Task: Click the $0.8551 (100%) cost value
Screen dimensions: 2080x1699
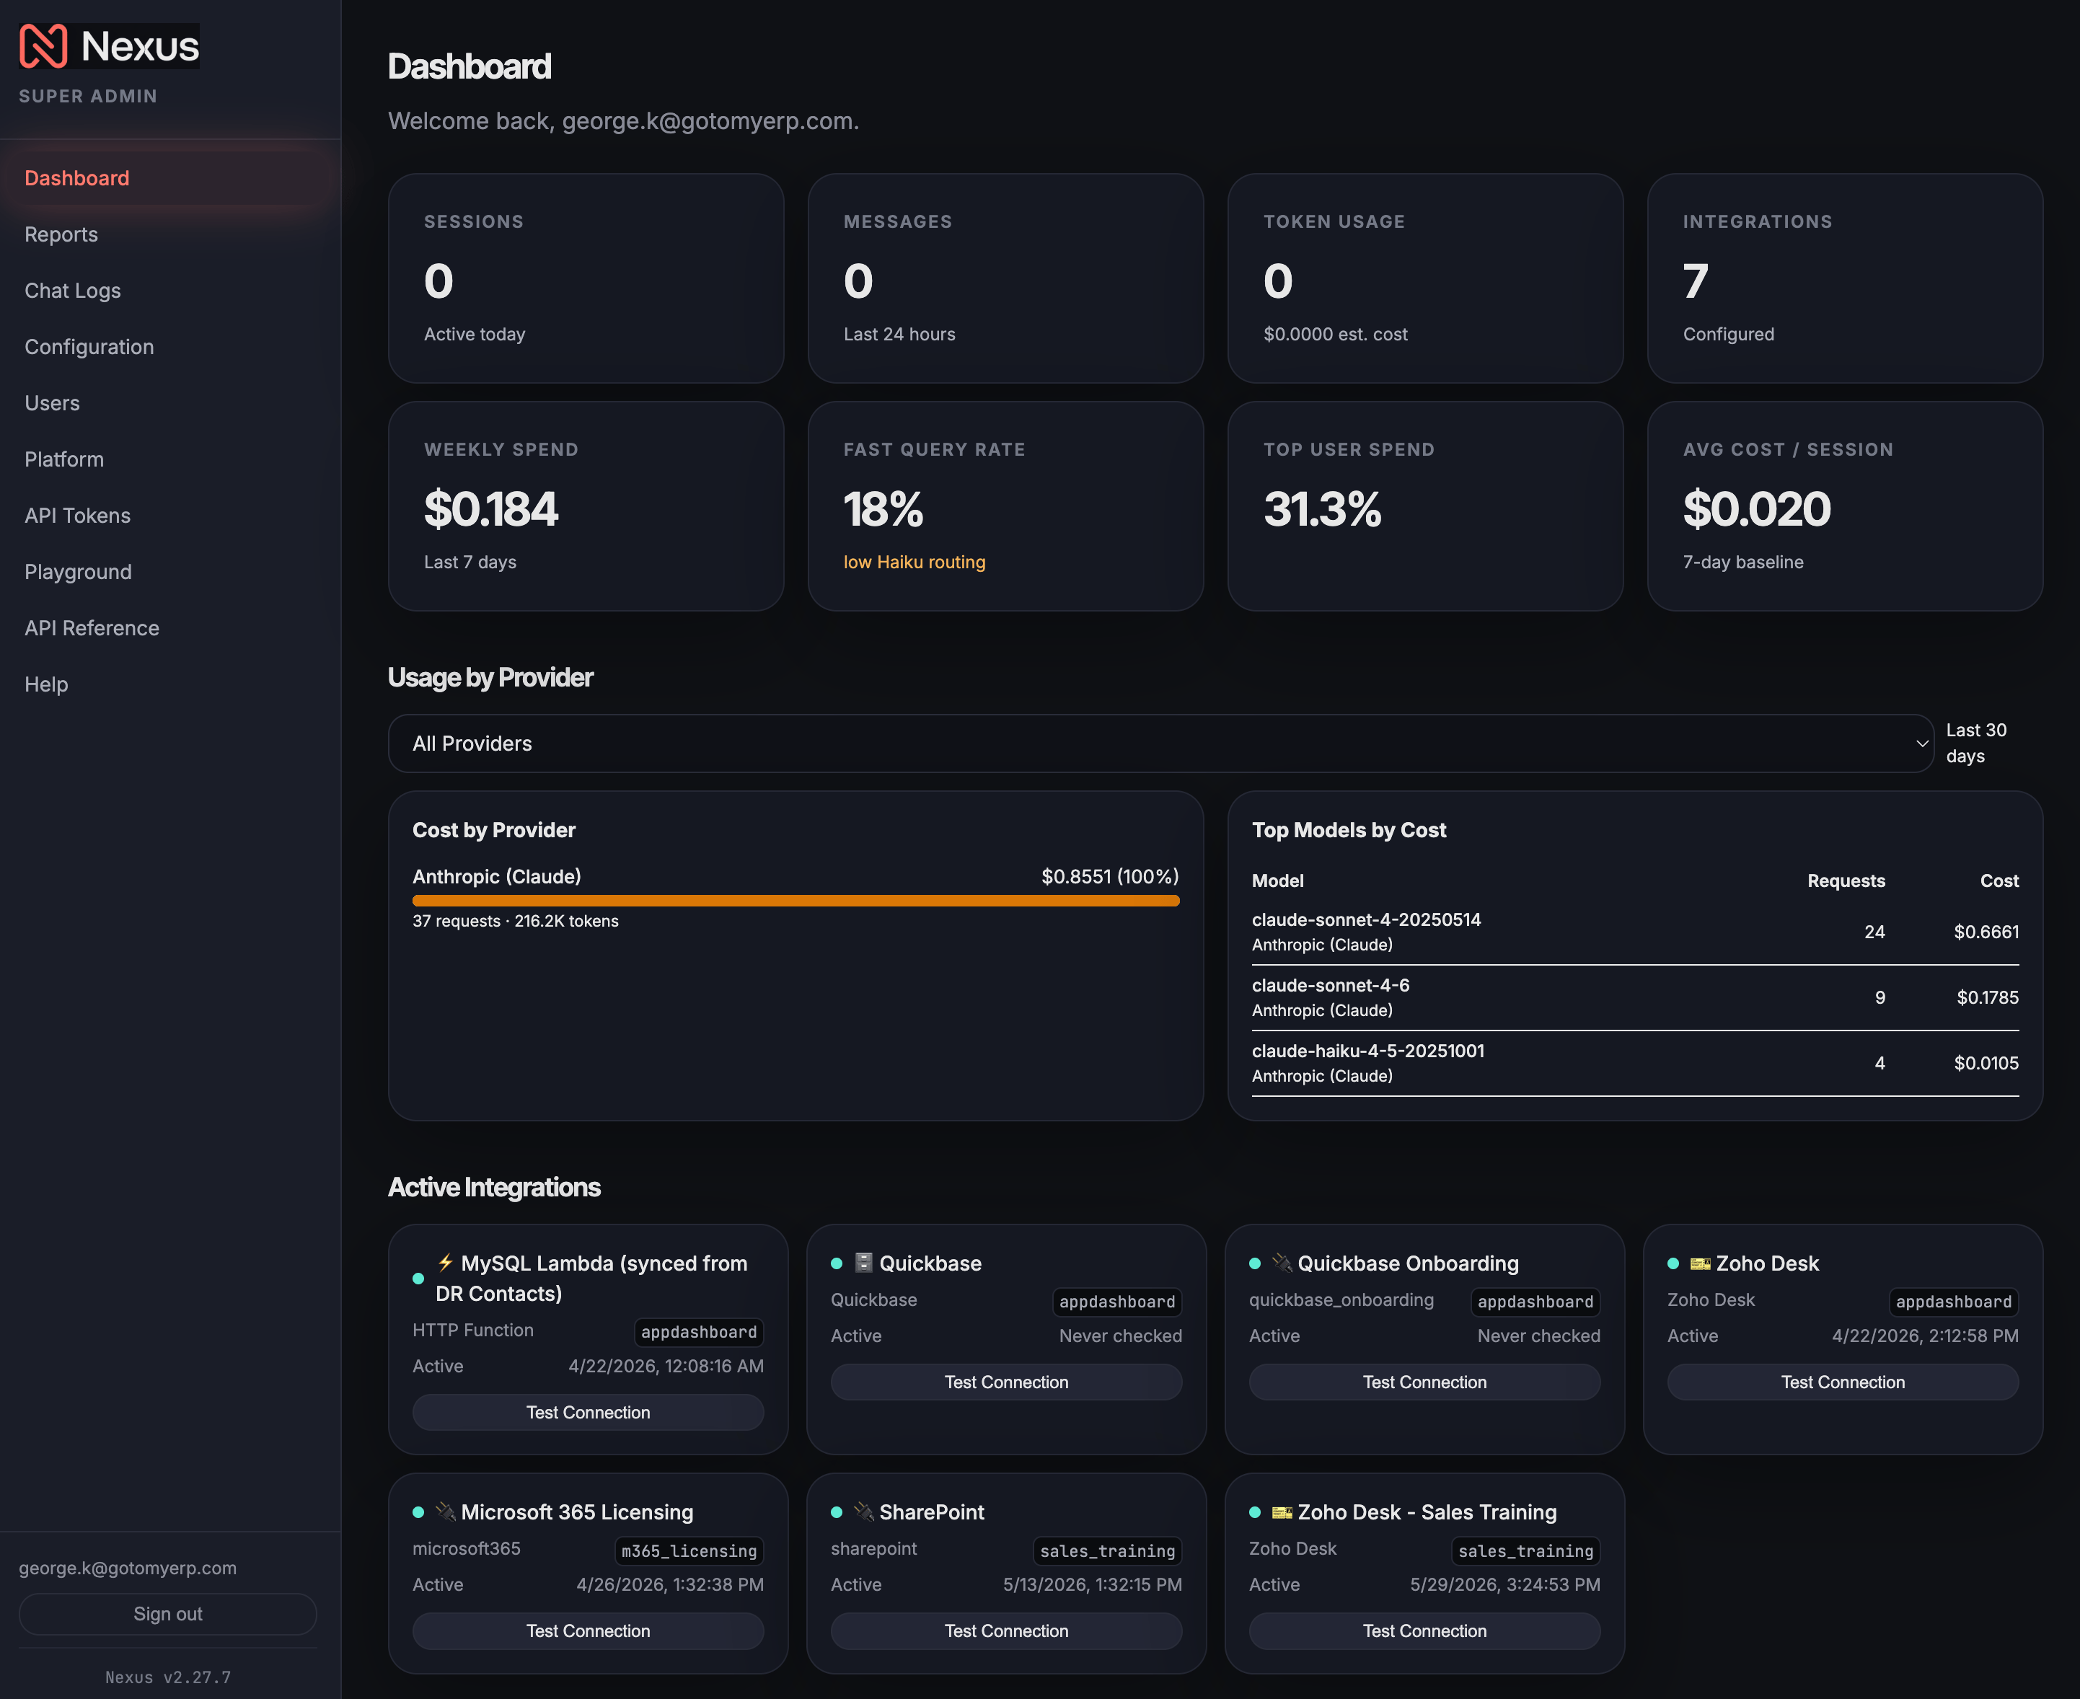Action: (x=1110, y=876)
